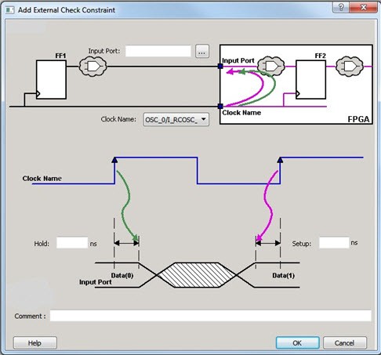
Task: Click the Setup value input field
Action: [x=334, y=243]
